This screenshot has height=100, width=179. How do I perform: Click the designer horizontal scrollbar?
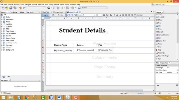point(95,90)
